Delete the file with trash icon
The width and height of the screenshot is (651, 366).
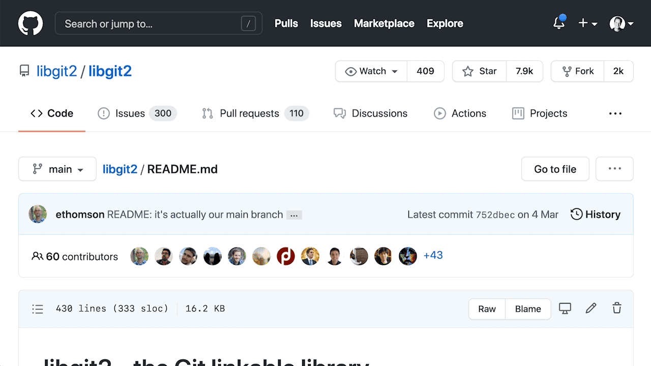tap(617, 308)
